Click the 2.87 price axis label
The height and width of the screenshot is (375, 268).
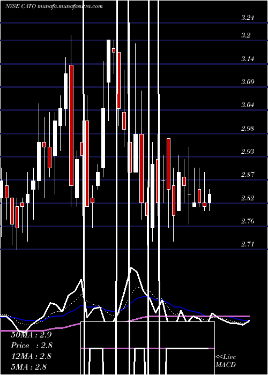248,174
